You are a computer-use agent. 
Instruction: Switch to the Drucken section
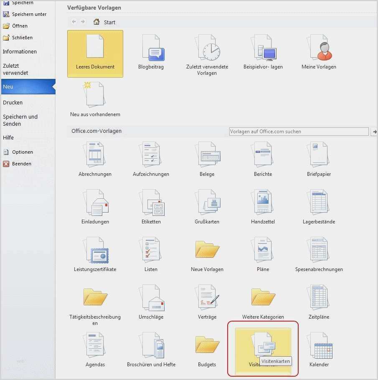[x=13, y=102]
